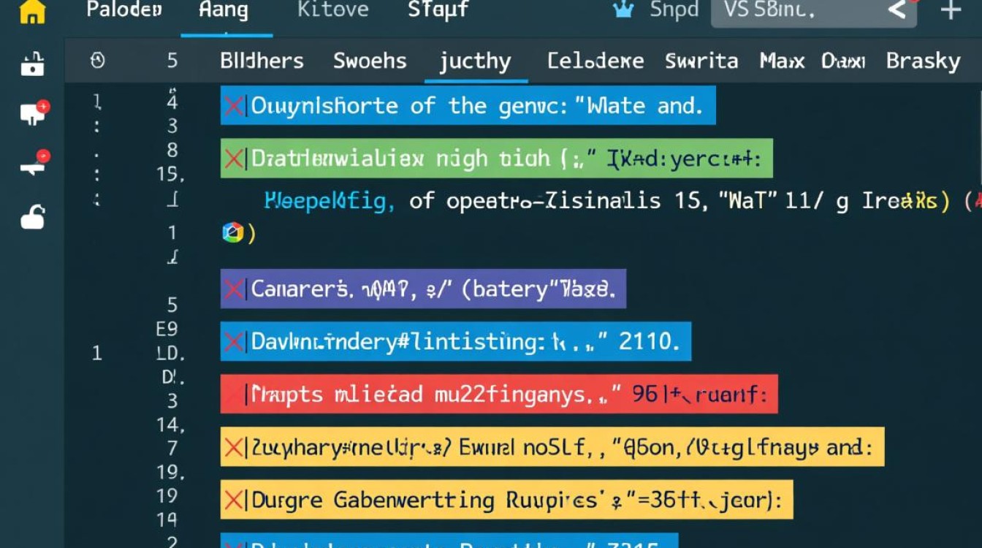Viewport: 982px width, 548px height.
Task: Click '(batery' text in purple line
Action: 504,289
